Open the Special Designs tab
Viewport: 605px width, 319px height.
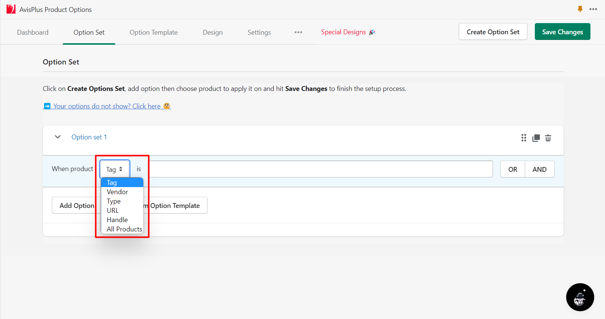click(348, 32)
